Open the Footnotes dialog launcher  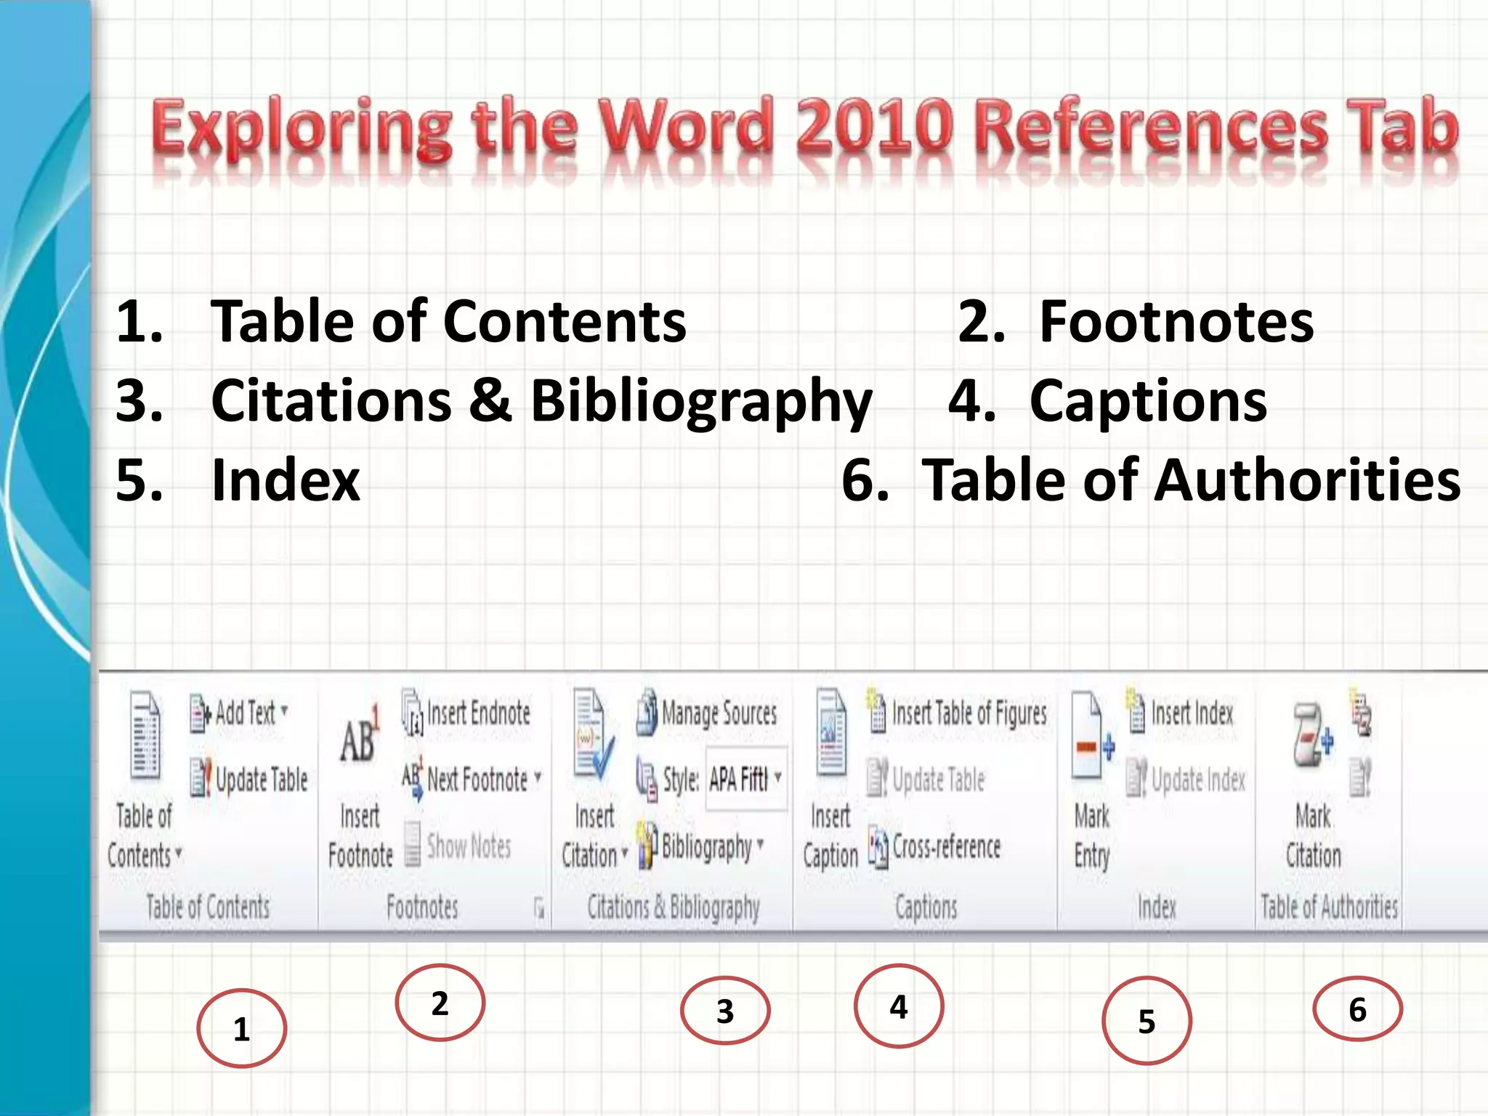[x=539, y=907]
